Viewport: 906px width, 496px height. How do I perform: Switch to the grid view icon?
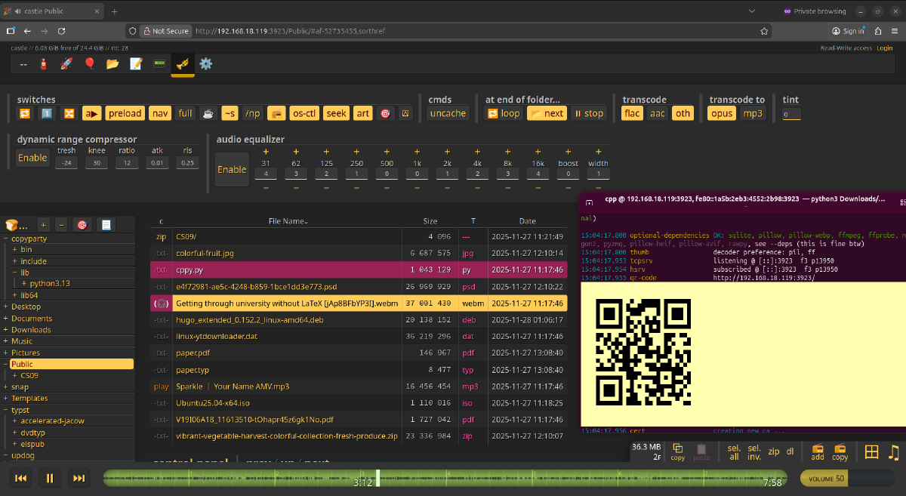click(x=871, y=452)
